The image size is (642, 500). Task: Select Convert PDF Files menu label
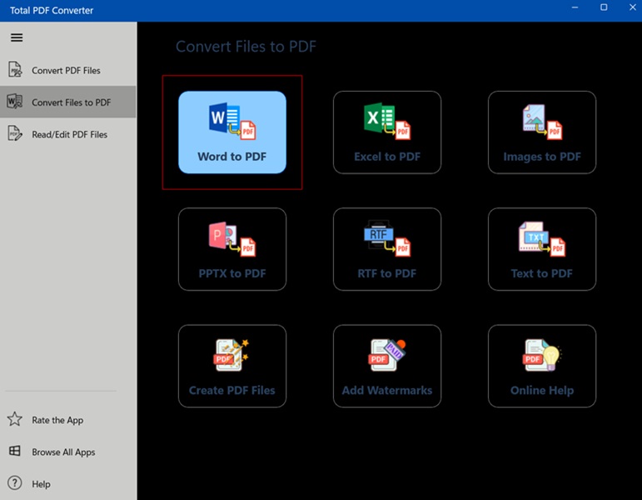tap(66, 71)
